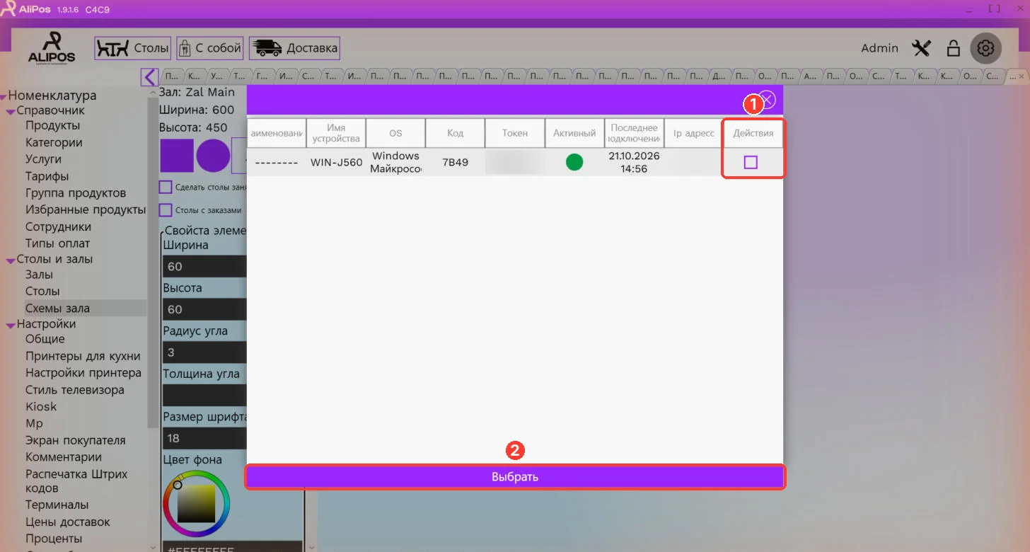1030x552 pixels.
Task: Click the lock icon in header
Action: click(x=954, y=48)
